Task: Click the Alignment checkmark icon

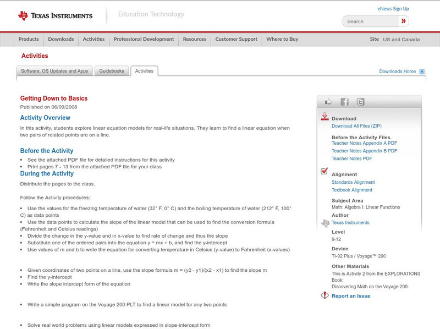Action: pyautogui.click(x=324, y=171)
